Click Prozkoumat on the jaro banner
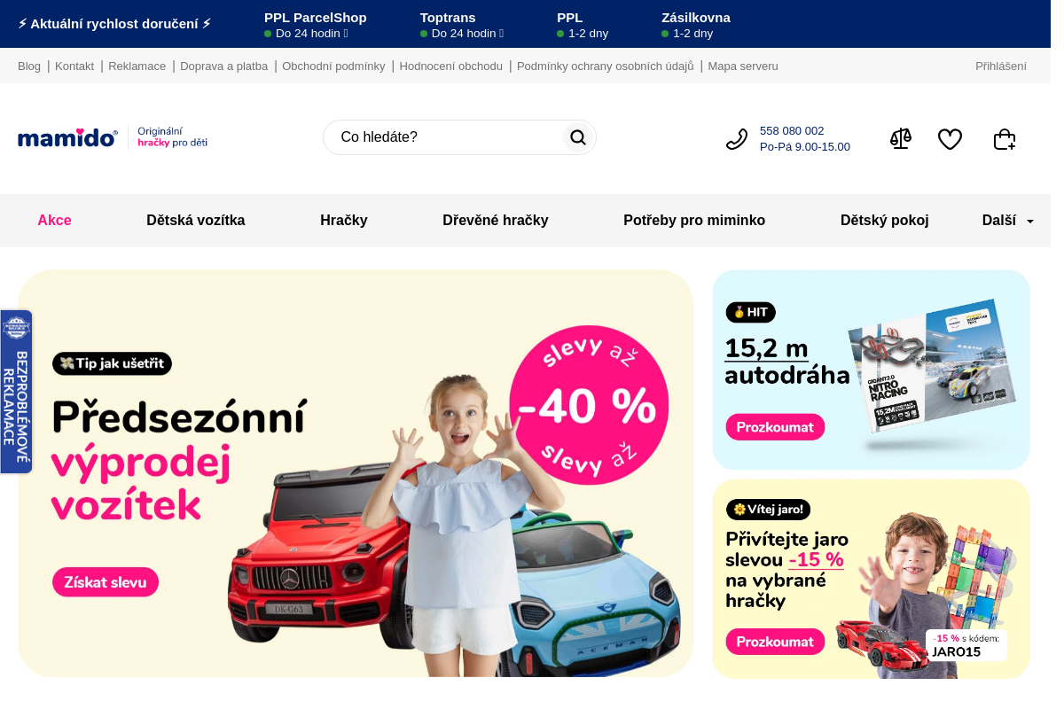Image resolution: width=1064 pixels, height=709 pixels. tap(775, 642)
